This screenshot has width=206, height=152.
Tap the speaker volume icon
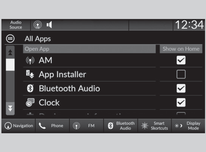(x=49, y=25)
